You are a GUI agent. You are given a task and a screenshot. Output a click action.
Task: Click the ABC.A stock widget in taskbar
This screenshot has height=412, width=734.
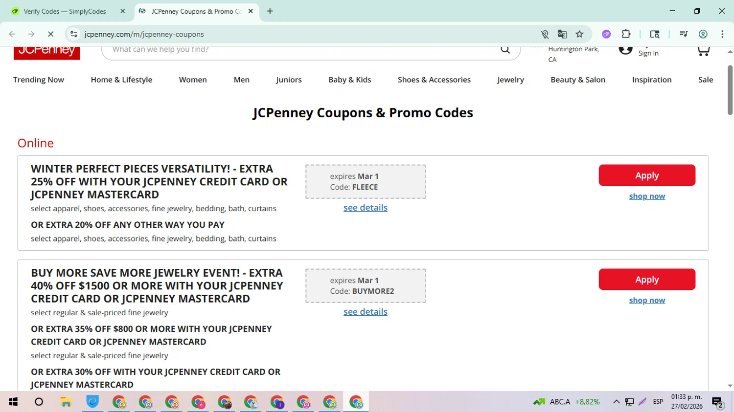[x=567, y=402]
